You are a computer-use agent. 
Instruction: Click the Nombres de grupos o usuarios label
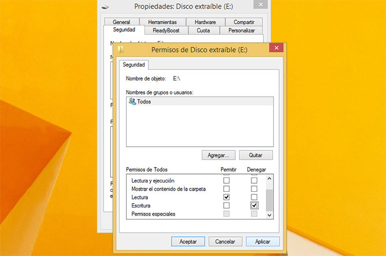159,92
